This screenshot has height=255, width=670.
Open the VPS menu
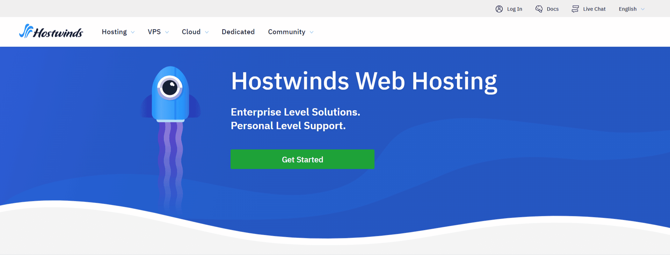154,32
